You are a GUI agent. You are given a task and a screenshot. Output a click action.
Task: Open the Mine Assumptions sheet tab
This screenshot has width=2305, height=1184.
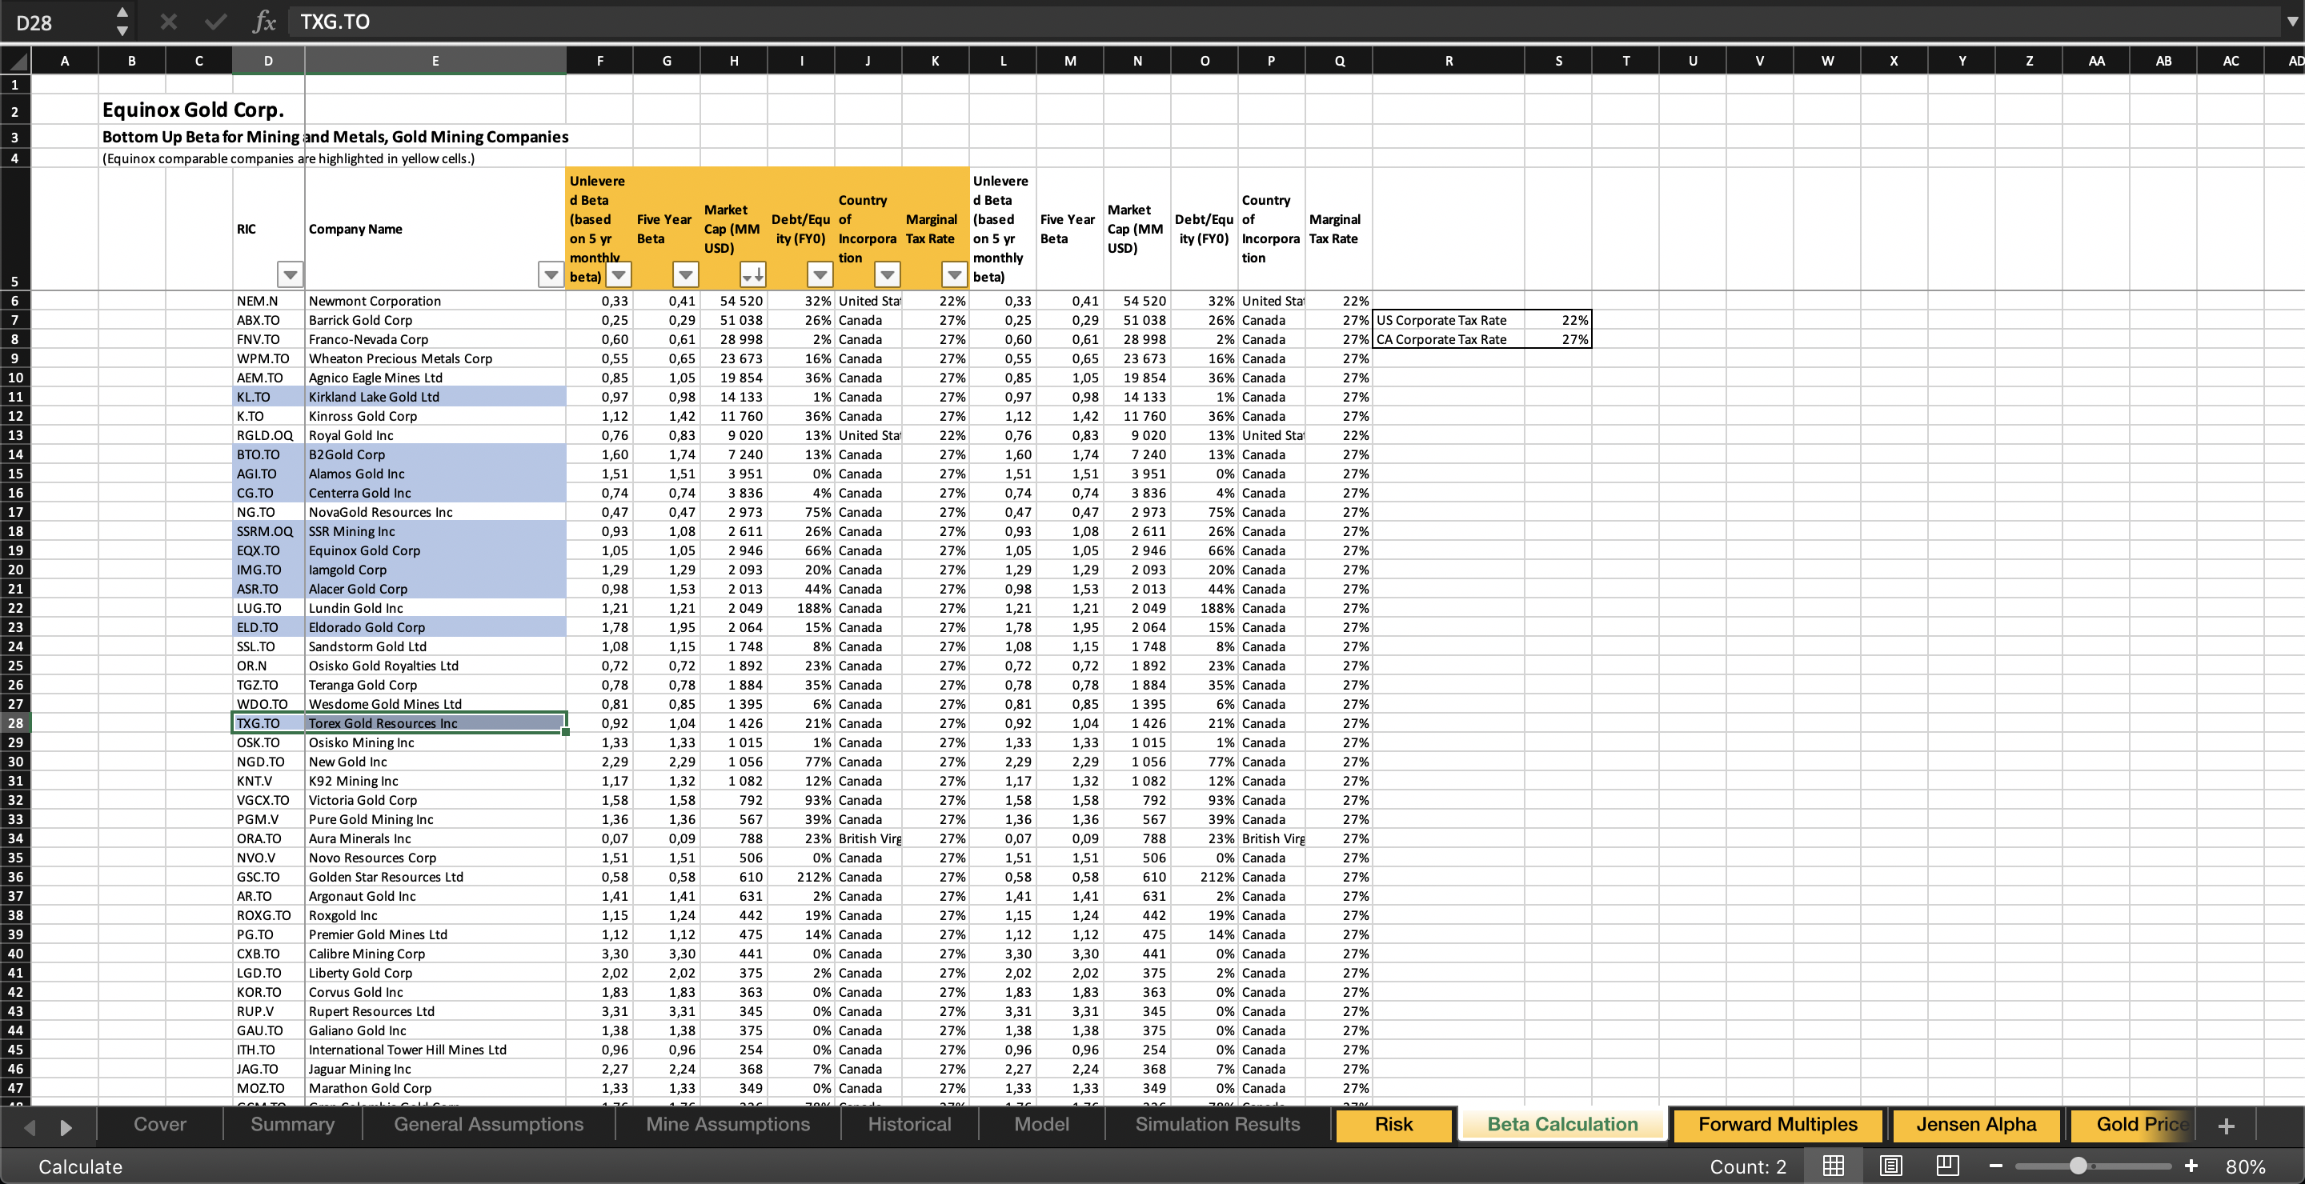[728, 1124]
